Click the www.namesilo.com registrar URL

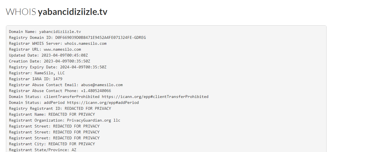(x=62, y=49)
